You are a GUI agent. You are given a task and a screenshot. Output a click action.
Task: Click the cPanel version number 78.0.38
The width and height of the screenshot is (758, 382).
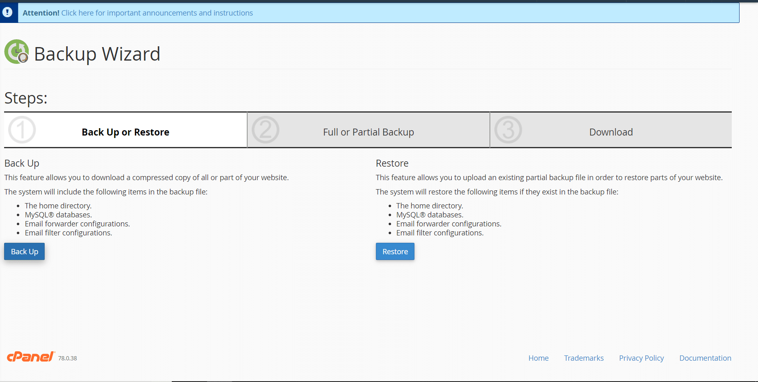(68, 358)
